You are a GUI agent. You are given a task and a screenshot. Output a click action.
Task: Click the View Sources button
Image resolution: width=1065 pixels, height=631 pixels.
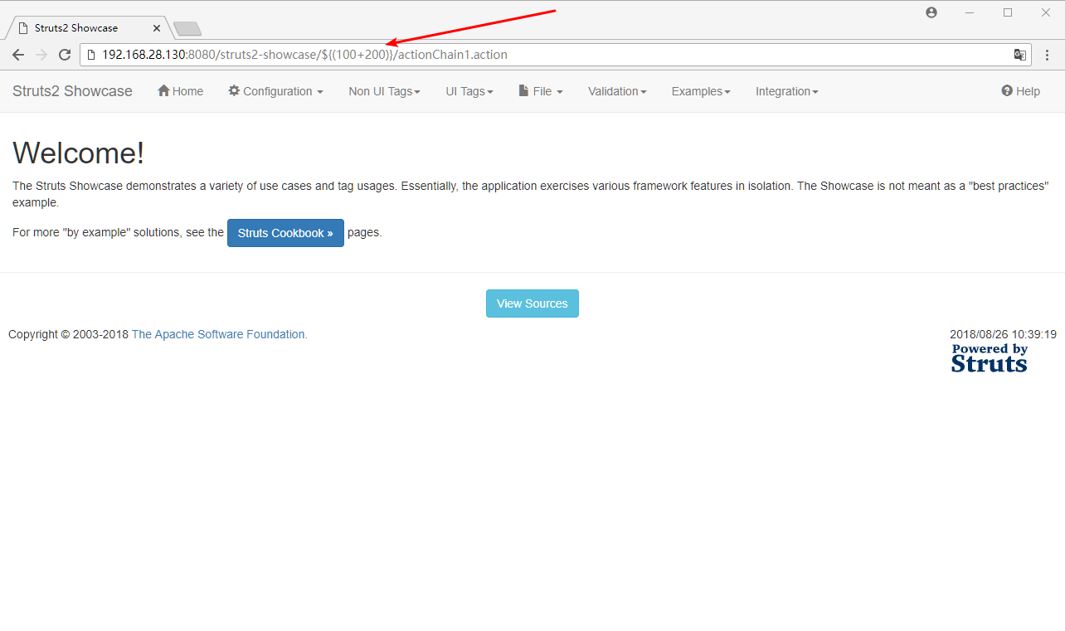(532, 303)
